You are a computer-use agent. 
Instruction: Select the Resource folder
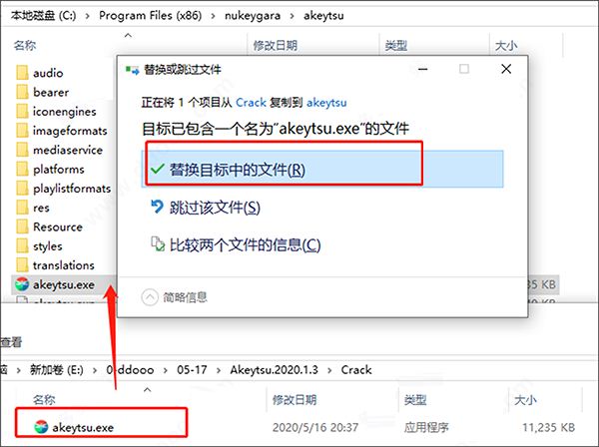coord(49,226)
